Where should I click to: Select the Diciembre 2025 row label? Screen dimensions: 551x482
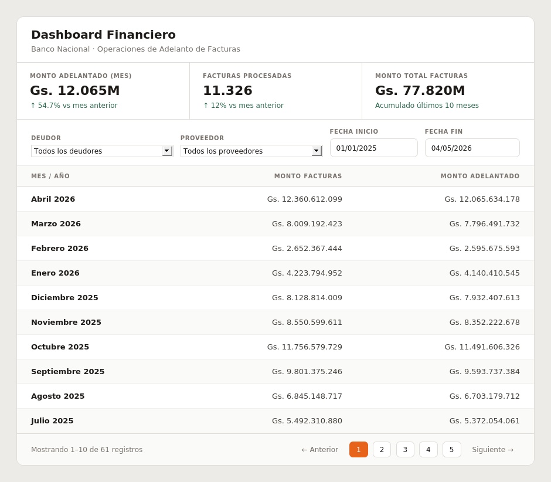point(64,297)
